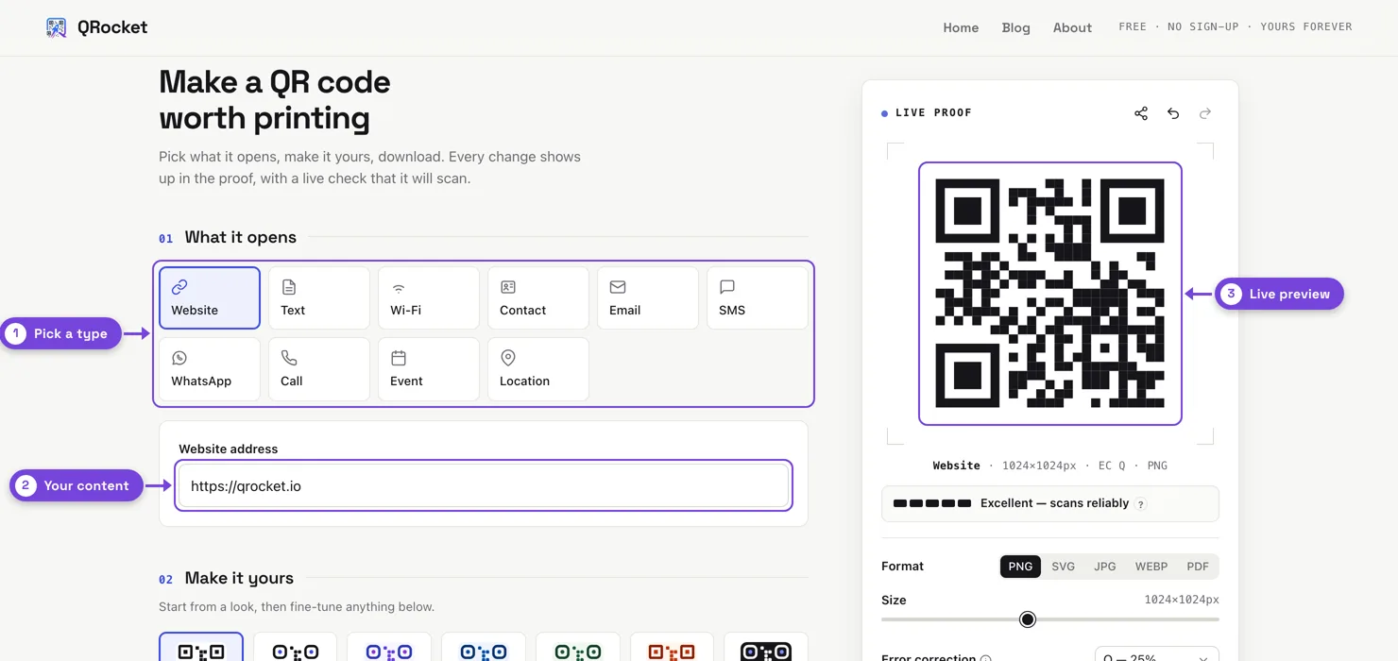Image resolution: width=1398 pixels, height=661 pixels.
Task: Open the About page
Action: tap(1072, 27)
